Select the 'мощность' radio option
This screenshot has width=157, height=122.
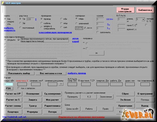point(5,23)
